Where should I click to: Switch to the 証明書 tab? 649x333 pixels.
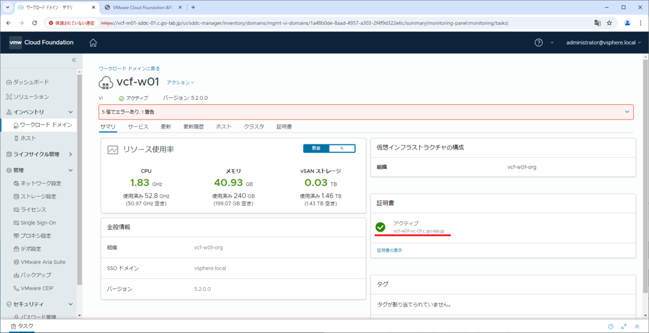284,126
